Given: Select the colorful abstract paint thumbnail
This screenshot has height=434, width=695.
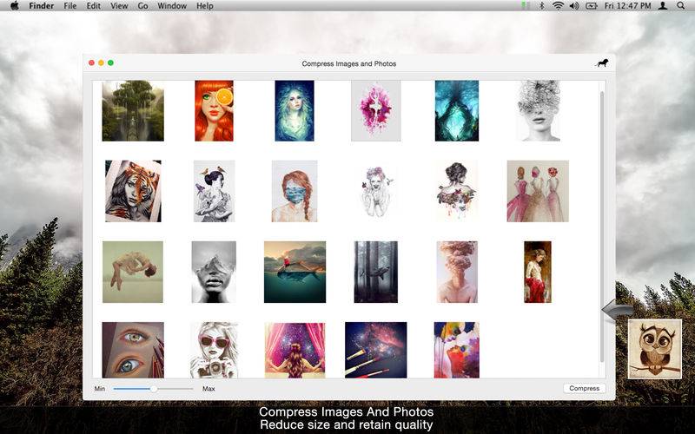Looking at the screenshot, I should click(x=457, y=350).
